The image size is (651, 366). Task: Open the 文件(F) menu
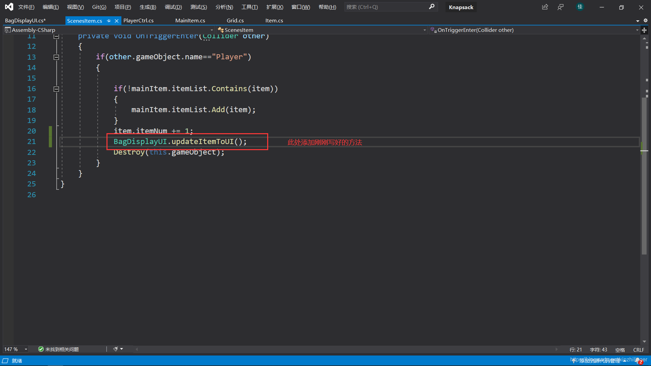(x=26, y=7)
